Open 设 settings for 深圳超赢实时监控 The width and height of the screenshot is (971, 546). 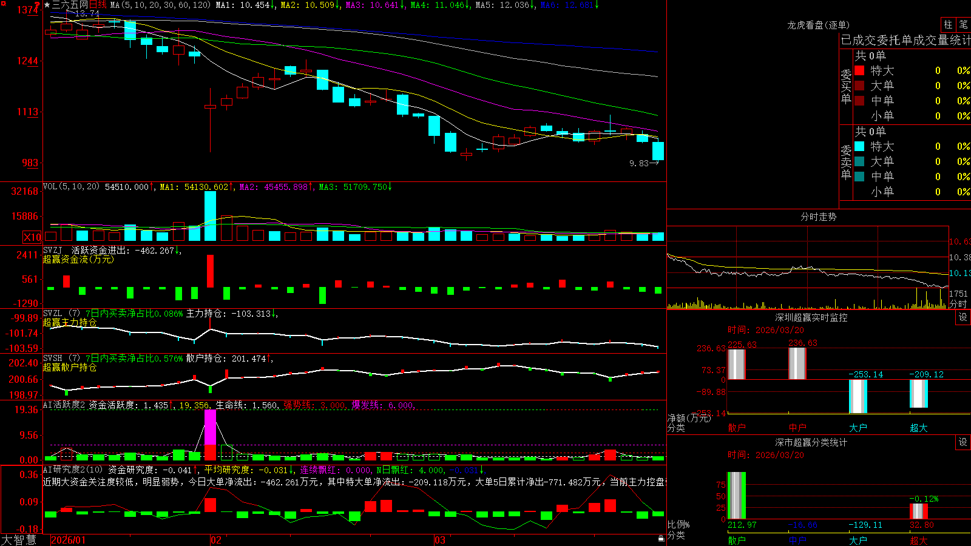[x=963, y=317]
